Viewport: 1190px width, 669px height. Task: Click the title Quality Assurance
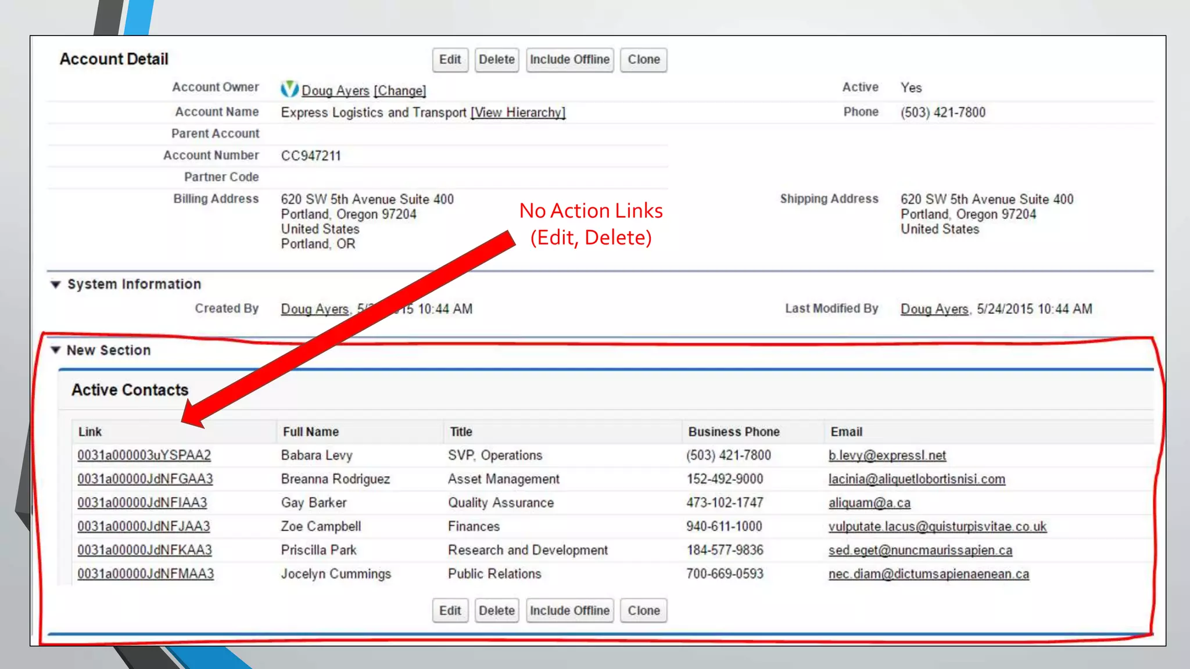coord(501,503)
